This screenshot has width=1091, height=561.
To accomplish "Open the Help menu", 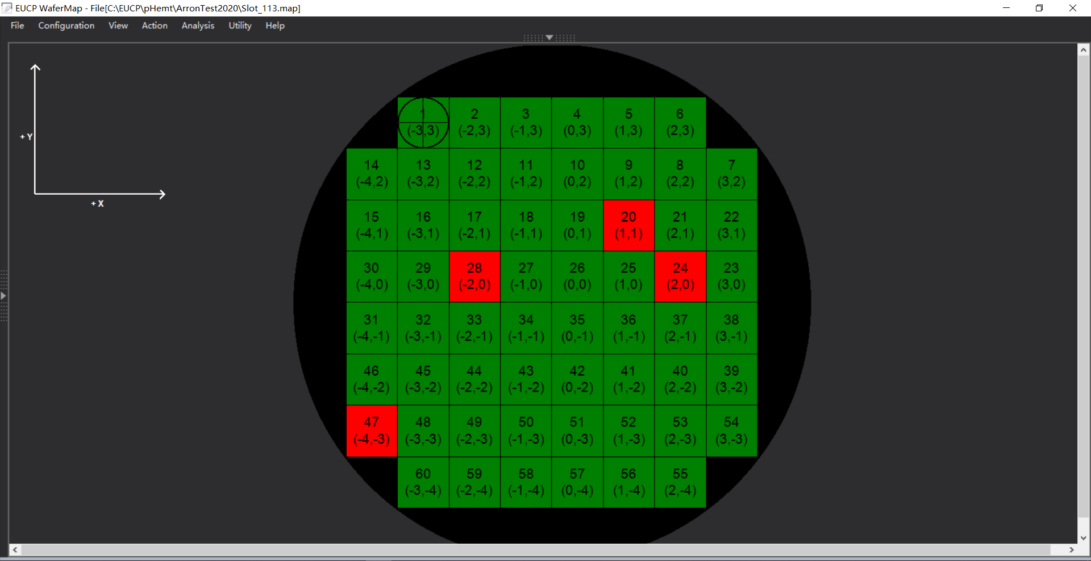I will pyautogui.click(x=275, y=26).
